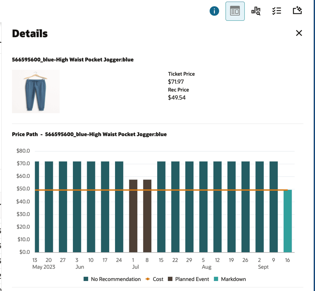This screenshot has width=315, height=291.
Task: Click the blue jogger product thumbnail
Action: tap(35, 91)
